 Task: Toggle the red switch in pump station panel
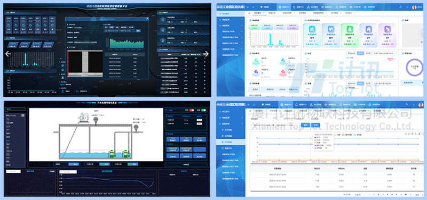192,110
